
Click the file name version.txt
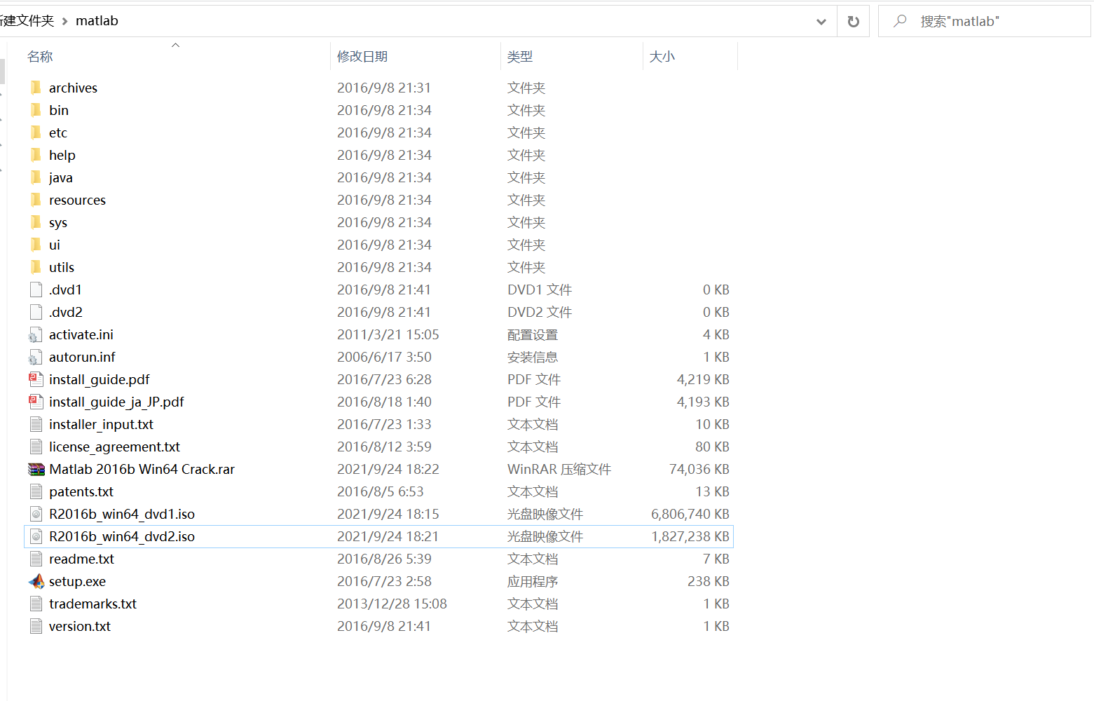80,626
